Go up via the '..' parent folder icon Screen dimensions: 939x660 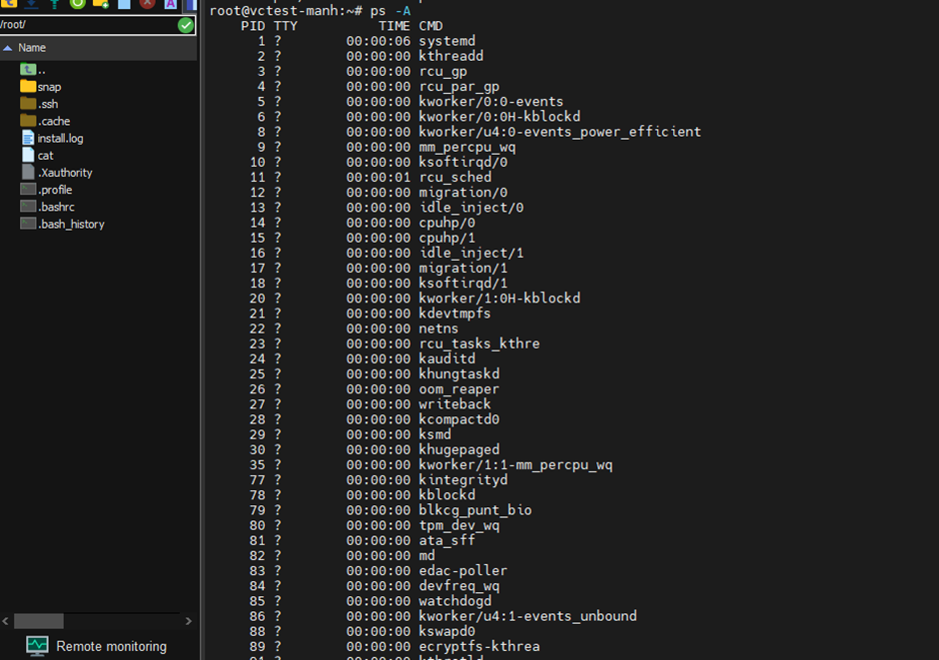[29, 70]
